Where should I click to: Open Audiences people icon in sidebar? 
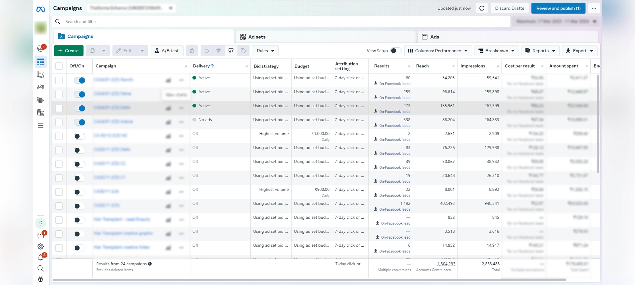(x=41, y=87)
